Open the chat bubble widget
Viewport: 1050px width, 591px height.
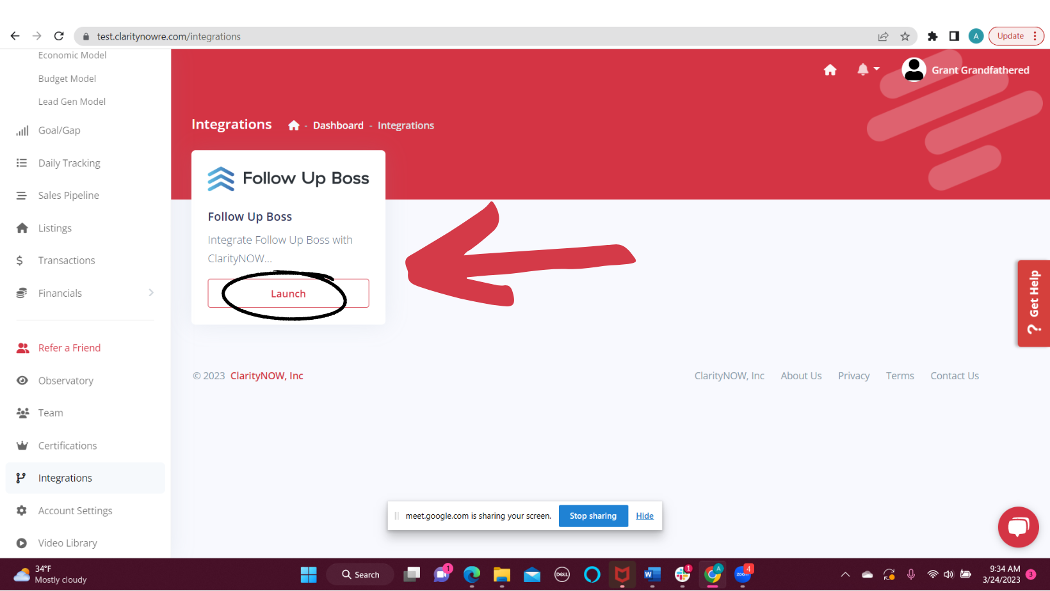(1018, 527)
